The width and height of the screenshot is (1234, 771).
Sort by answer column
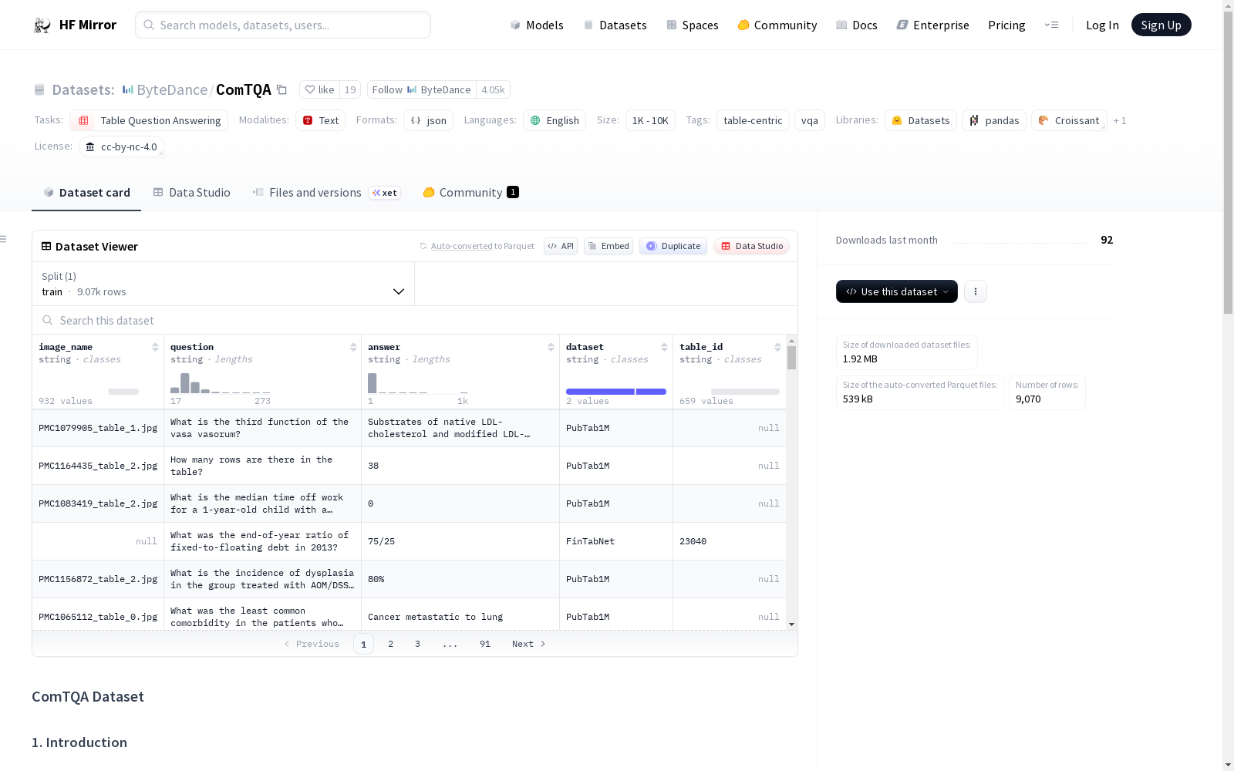(x=551, y=347)
